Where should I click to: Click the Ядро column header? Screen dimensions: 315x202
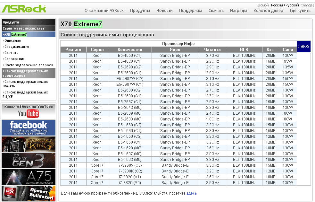coord(175,49)
